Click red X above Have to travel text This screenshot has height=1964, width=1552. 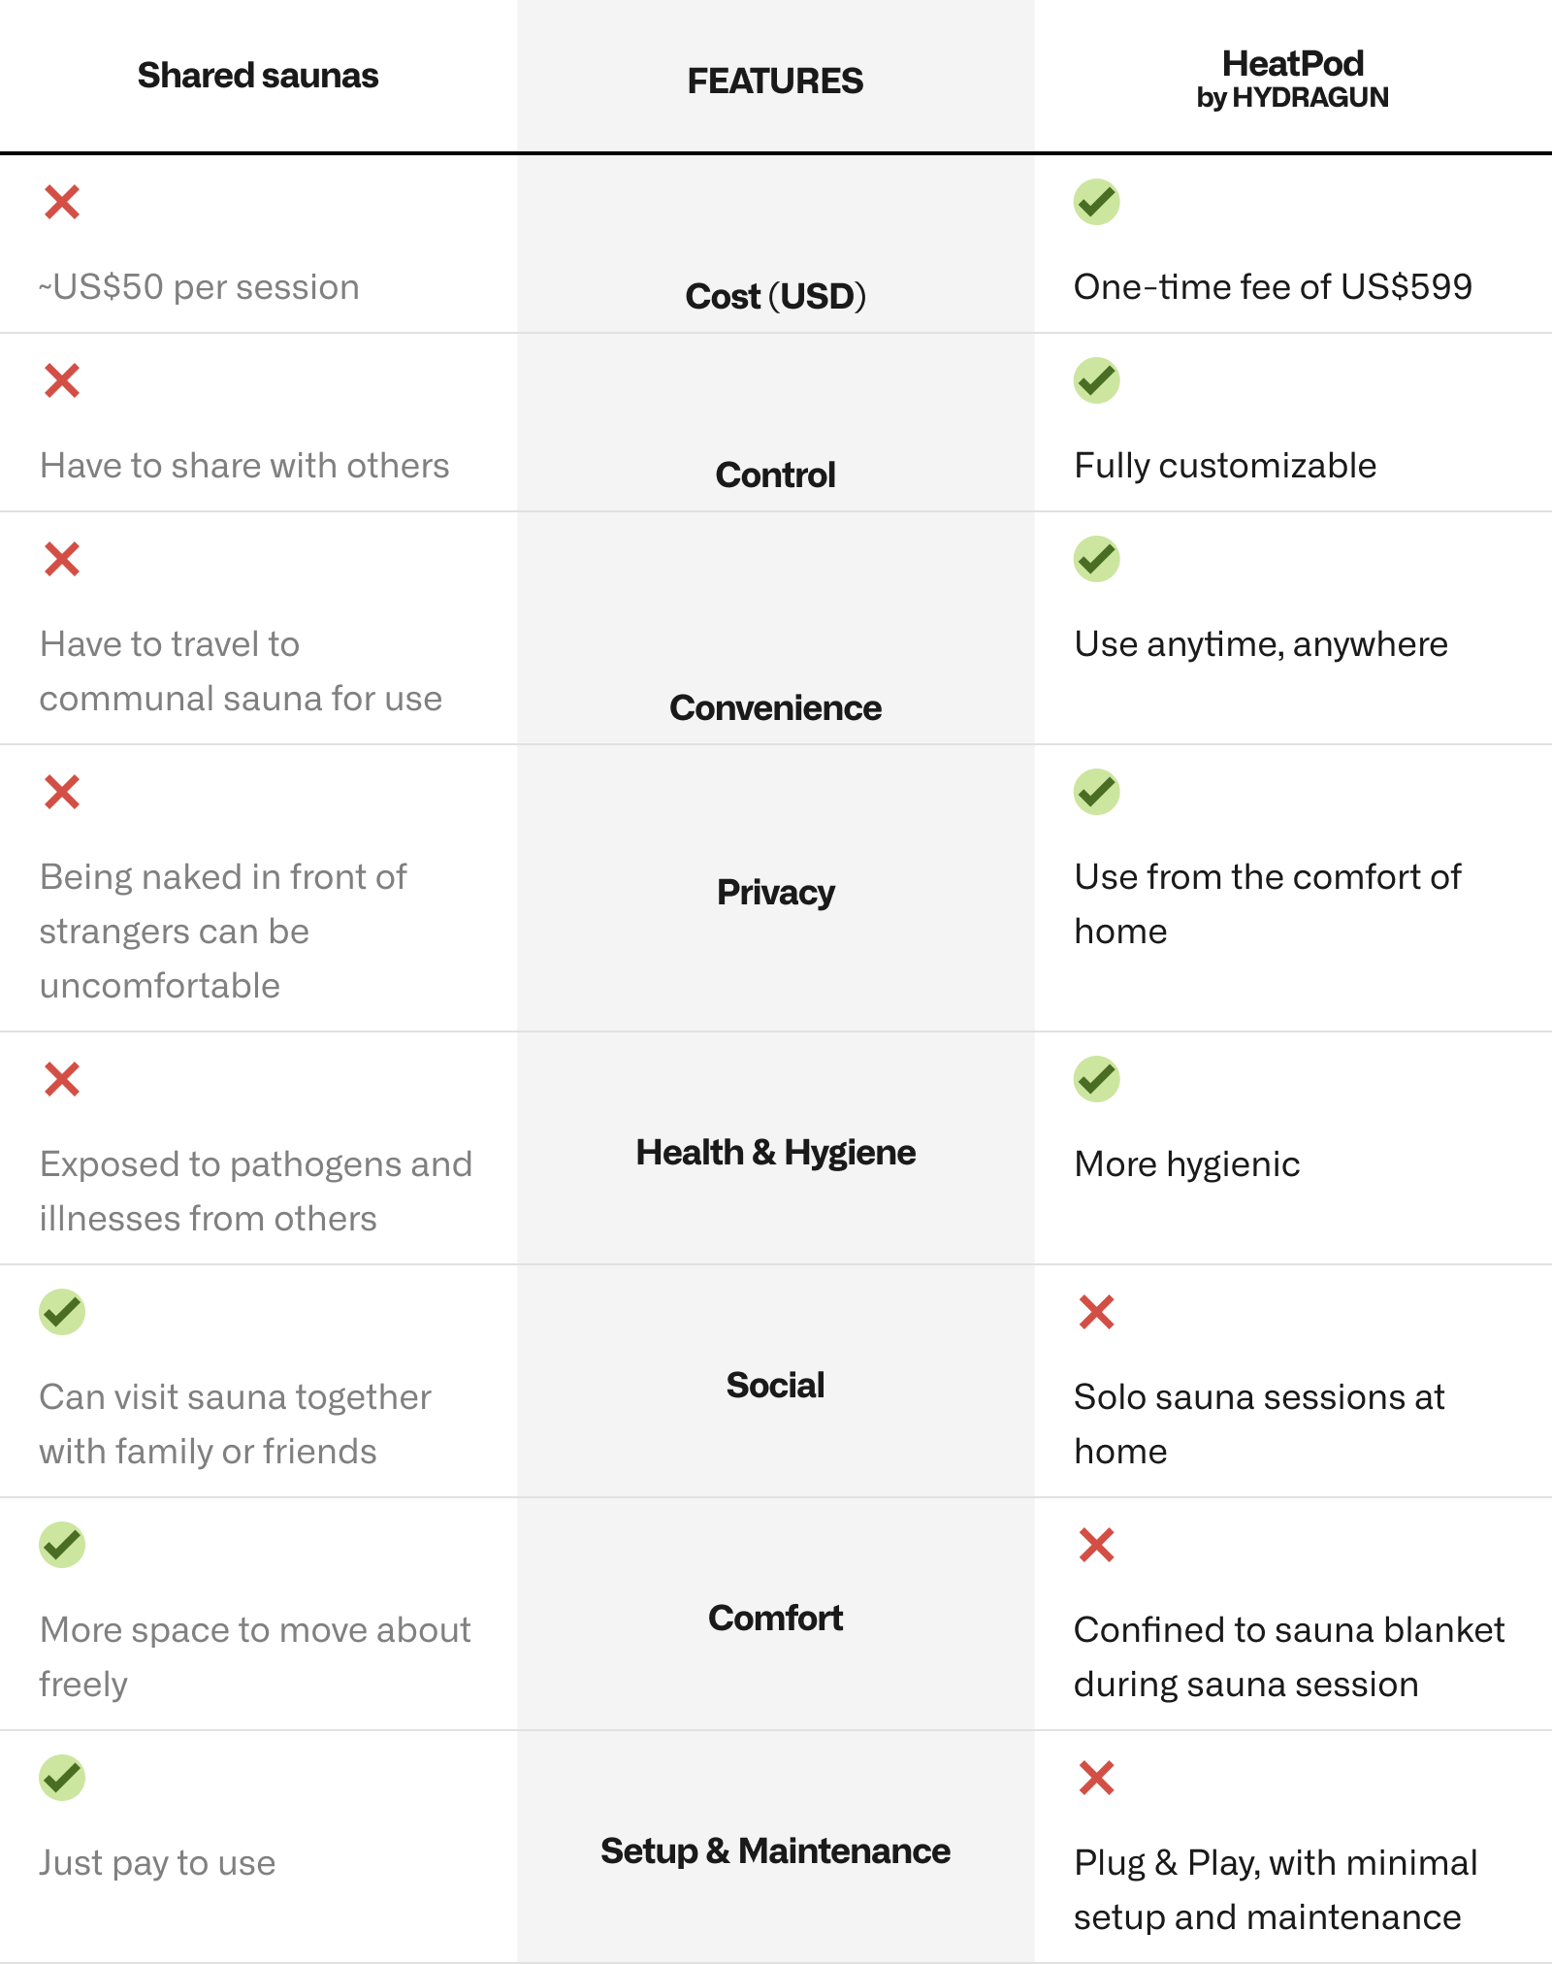(x=62, y=560)
